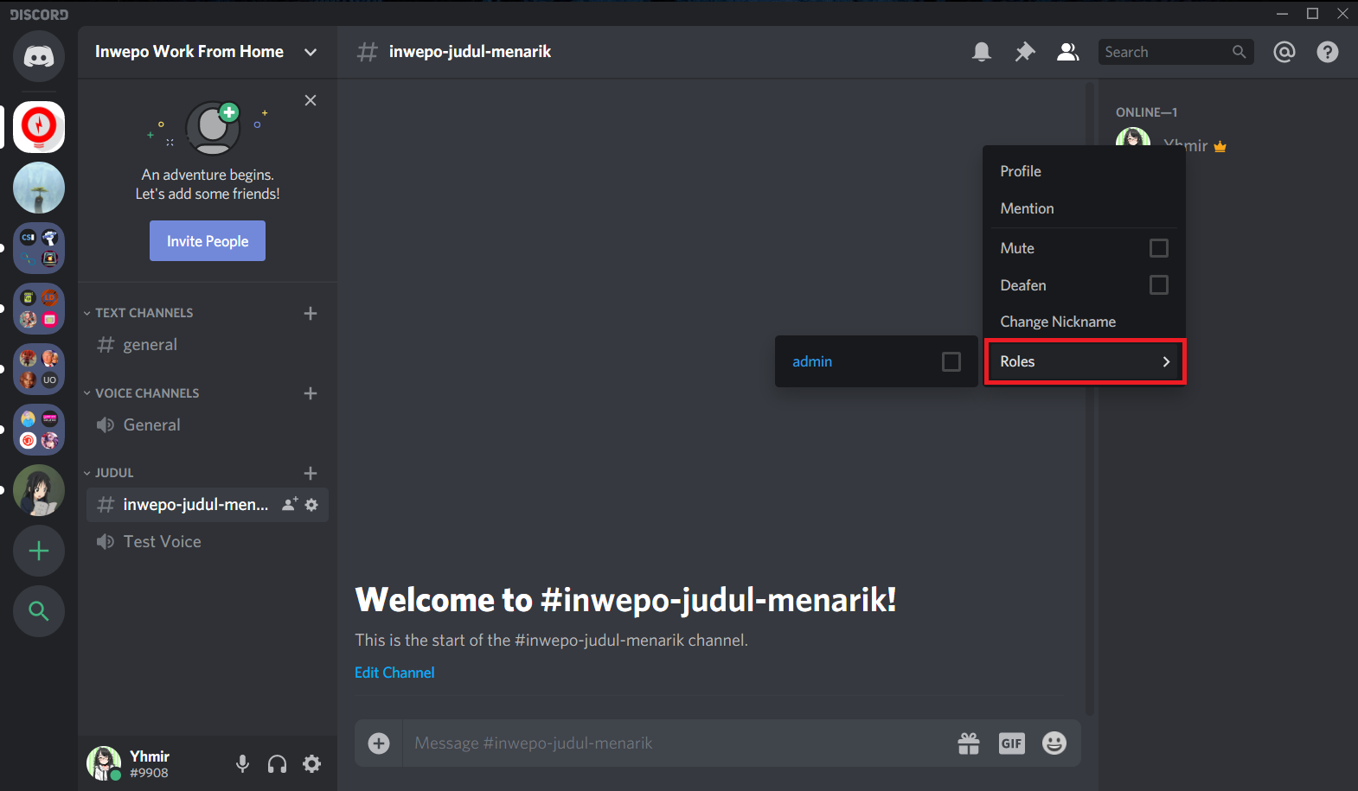
Task: Open mentions inbox @ icon
Action: 1284,52
